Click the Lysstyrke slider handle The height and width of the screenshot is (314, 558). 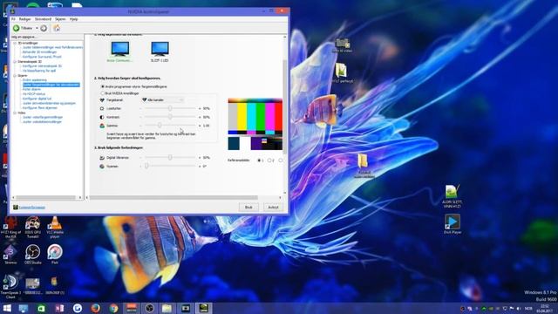coord(170,108)
